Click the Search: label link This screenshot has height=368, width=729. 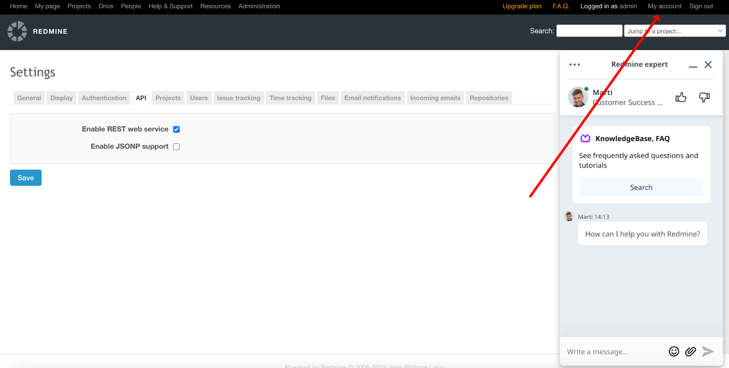coord(542,31)
